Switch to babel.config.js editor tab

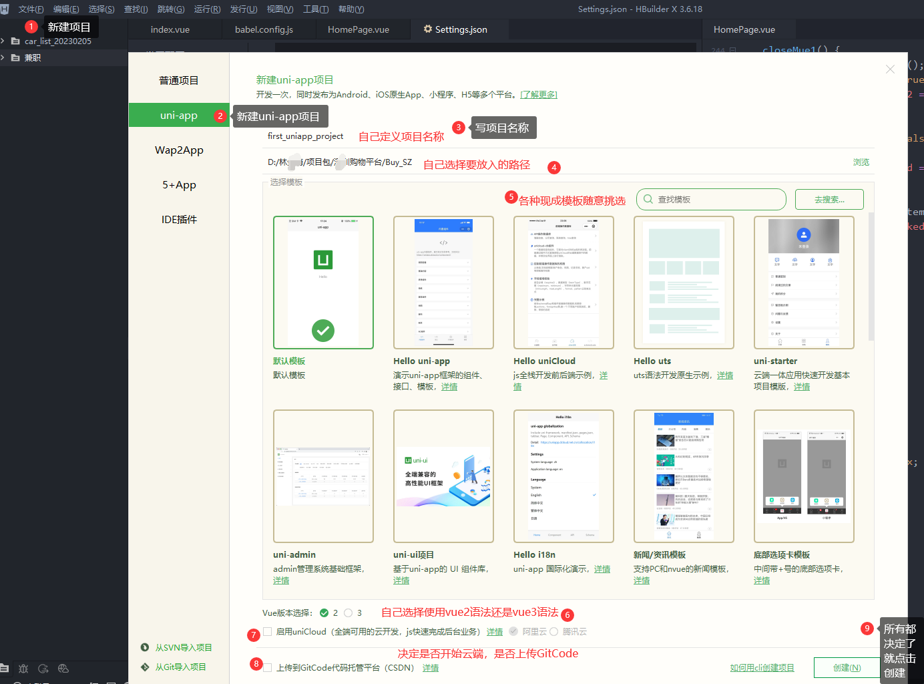[x=264, y=29]
